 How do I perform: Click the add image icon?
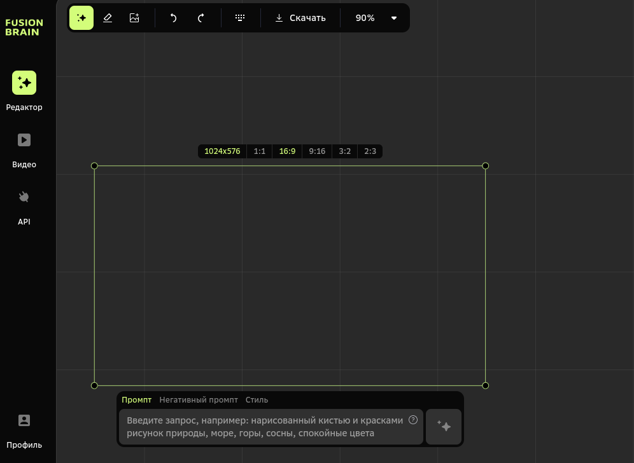134,18
